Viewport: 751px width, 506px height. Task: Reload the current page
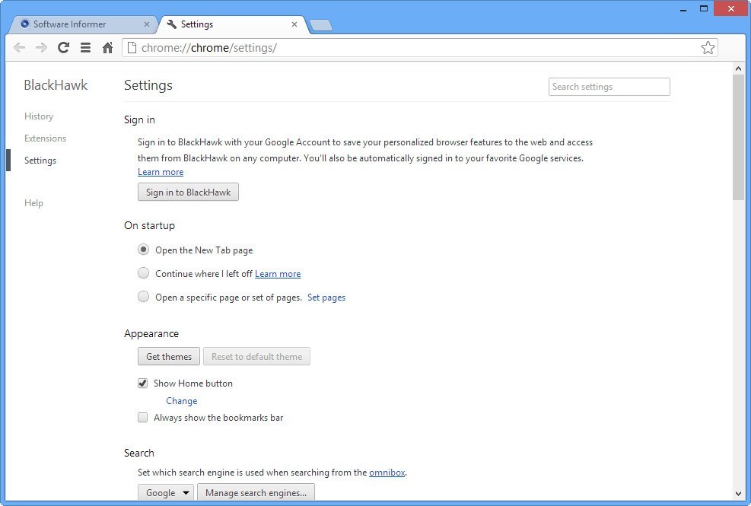[63, 47]
